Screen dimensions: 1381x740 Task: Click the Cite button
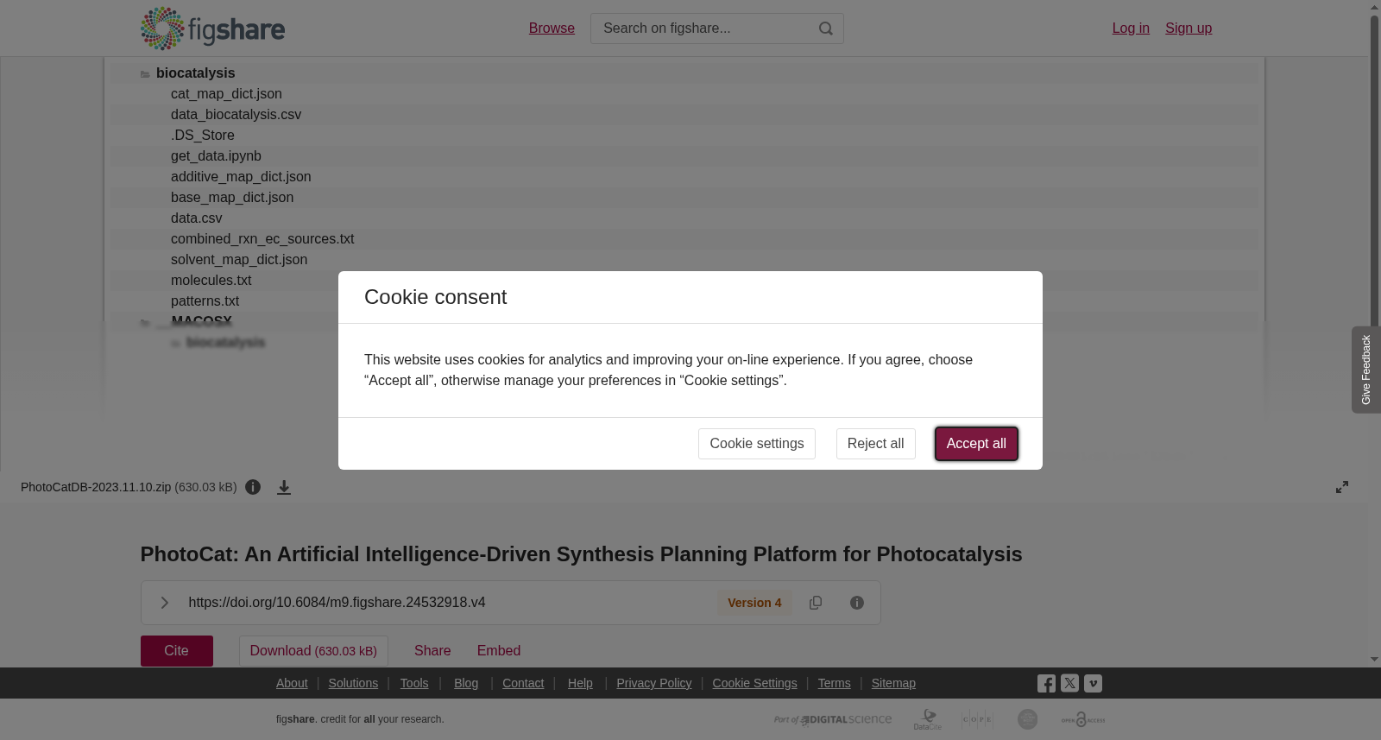[177, 651]
